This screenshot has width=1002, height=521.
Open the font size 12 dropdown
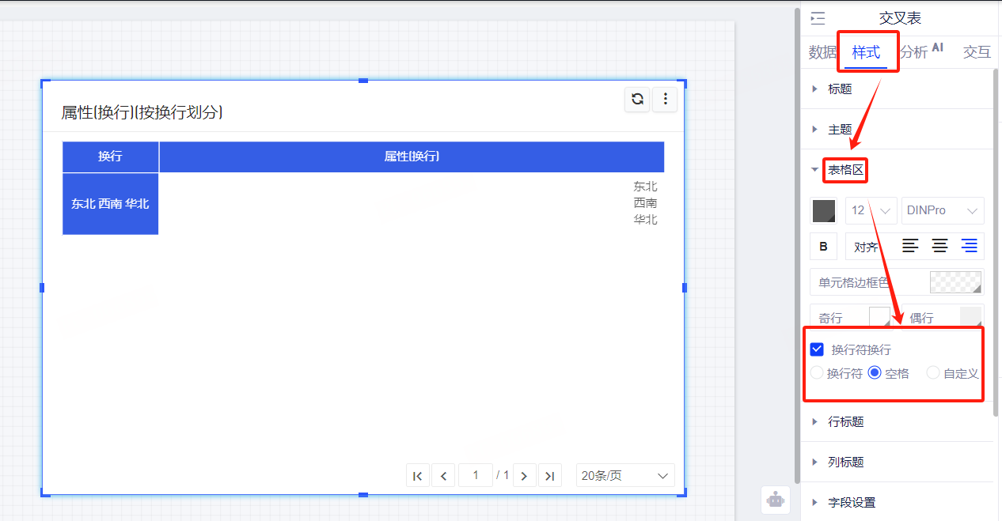coord(871,211)
